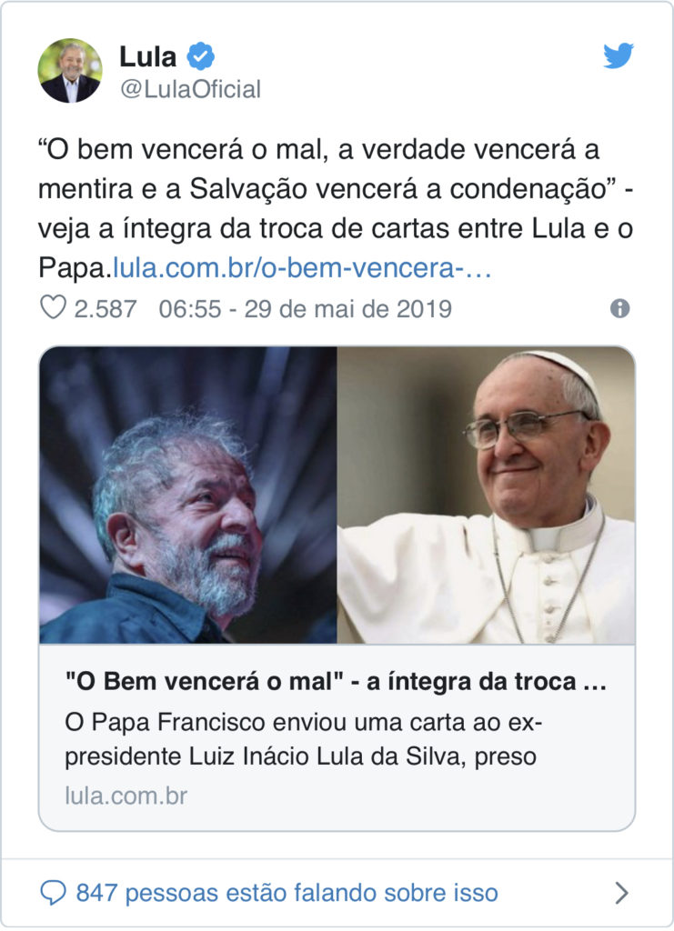Click the speech bubble replies icon
This screenshot has width=674, height=931.
pyautogui.click(x=53, y=893)
